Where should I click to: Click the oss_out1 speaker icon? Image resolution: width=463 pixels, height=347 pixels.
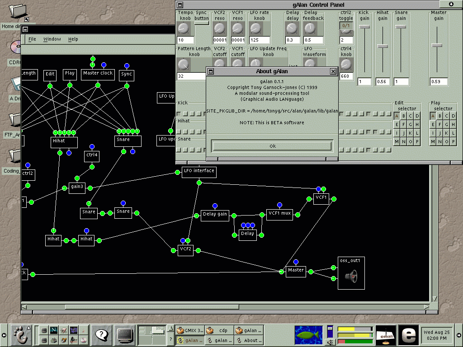350,276
